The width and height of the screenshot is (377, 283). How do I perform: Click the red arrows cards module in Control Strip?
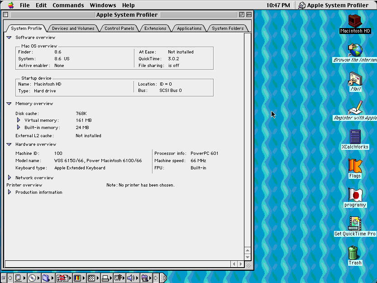point(64,278)
